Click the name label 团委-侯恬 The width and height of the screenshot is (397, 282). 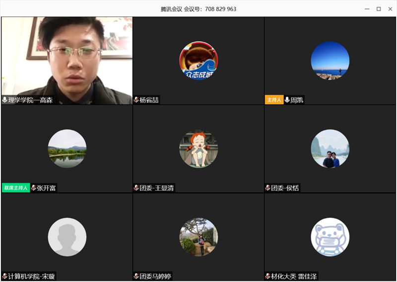(285, 188)
